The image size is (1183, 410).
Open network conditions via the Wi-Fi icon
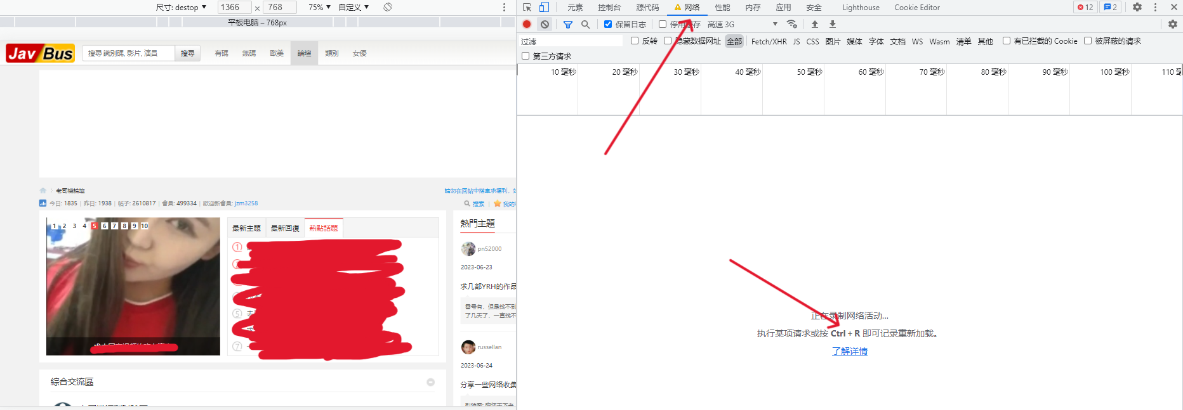(791, 24)
